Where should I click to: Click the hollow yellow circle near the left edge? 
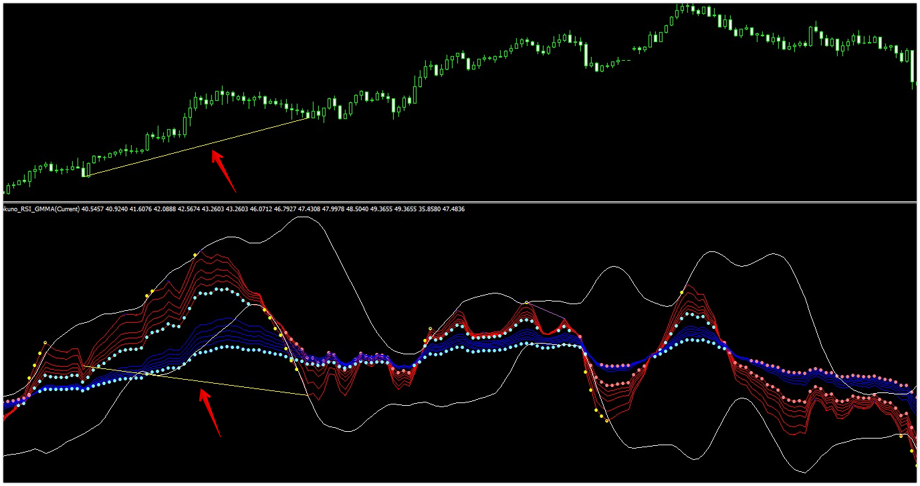pyautogui.click(x=45, y=343)
